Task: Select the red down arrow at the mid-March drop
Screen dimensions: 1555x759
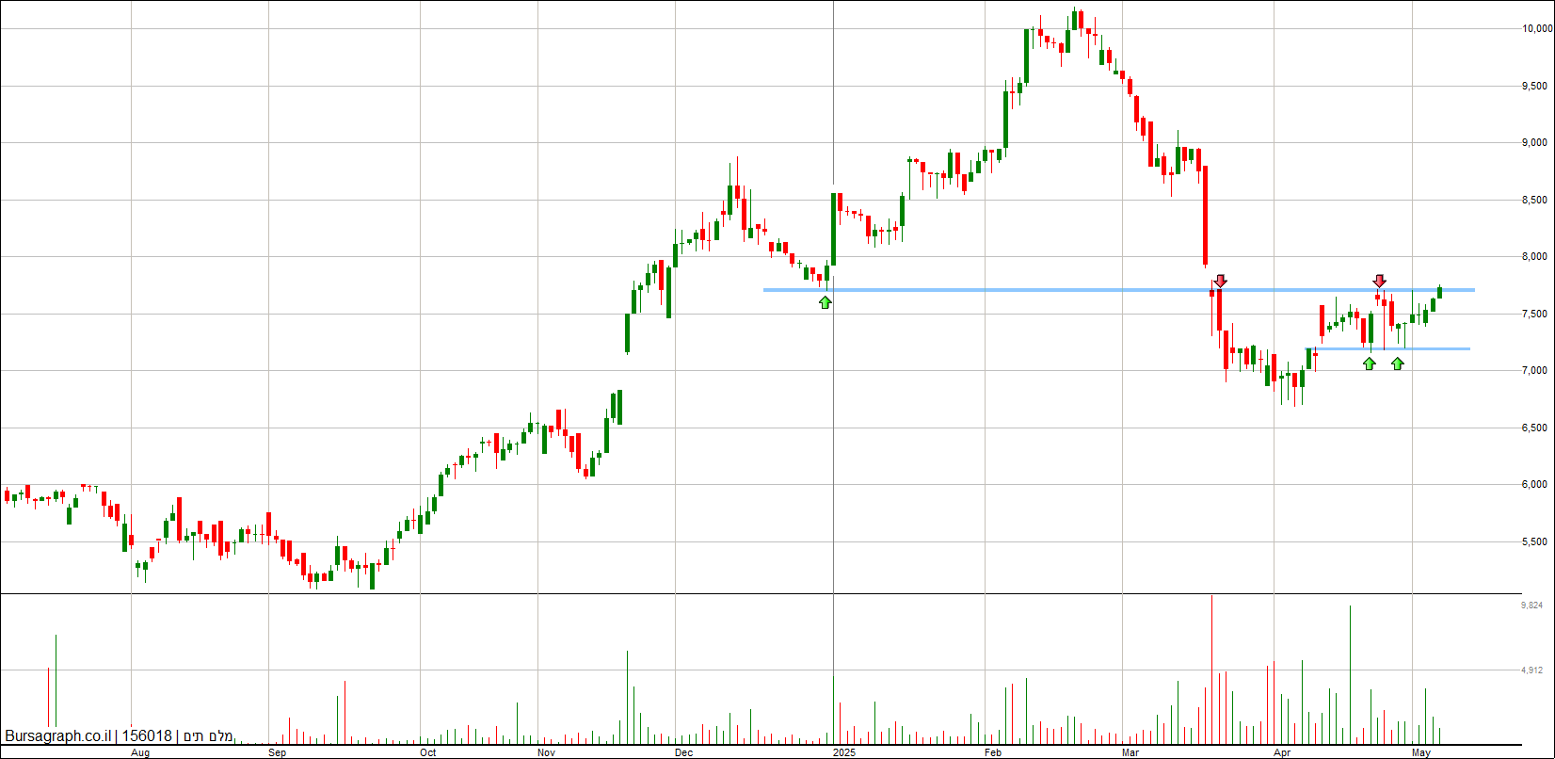Action: point(1221,281)
